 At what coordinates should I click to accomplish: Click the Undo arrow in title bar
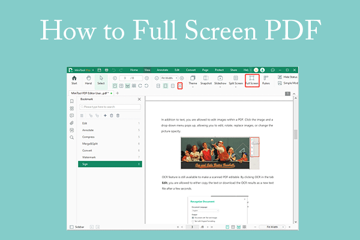point(114,70)
